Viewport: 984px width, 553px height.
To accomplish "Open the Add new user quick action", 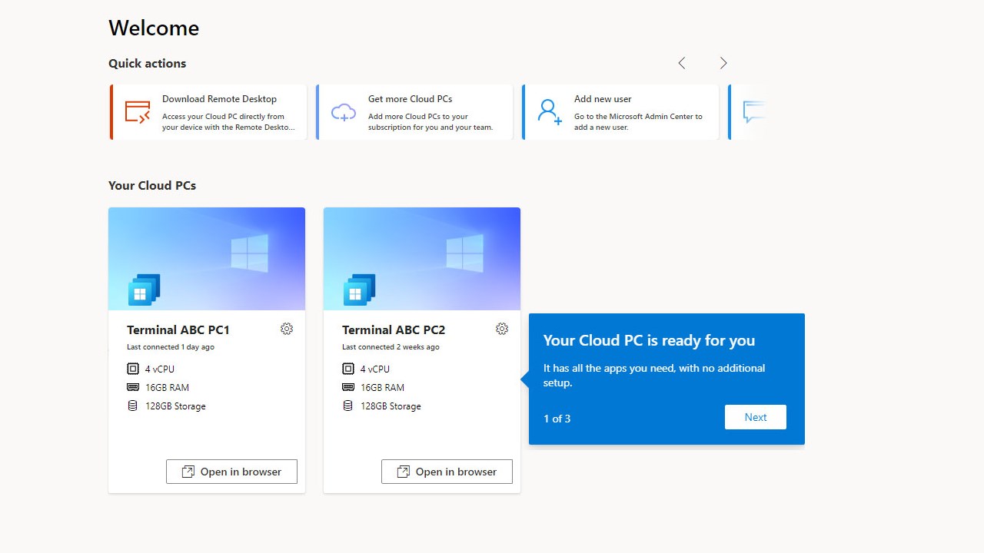I will click(x=620, y=112).
